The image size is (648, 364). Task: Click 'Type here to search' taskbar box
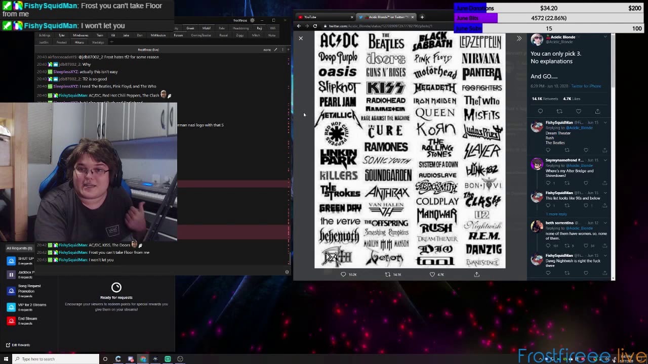(57, 359)
